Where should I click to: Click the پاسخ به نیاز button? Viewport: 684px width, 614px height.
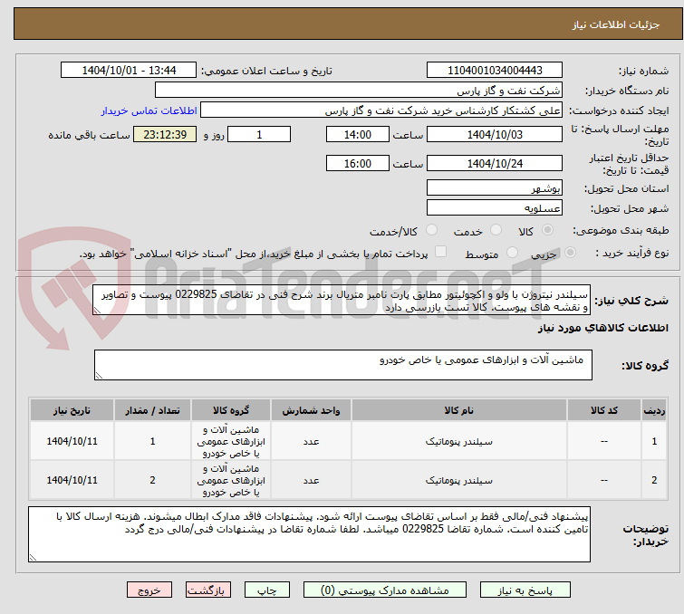[x=525, y=590]
